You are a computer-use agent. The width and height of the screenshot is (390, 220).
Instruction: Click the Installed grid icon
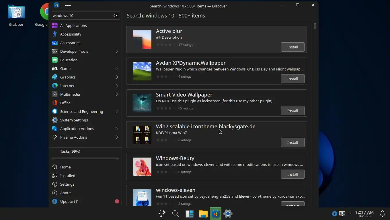55,176
